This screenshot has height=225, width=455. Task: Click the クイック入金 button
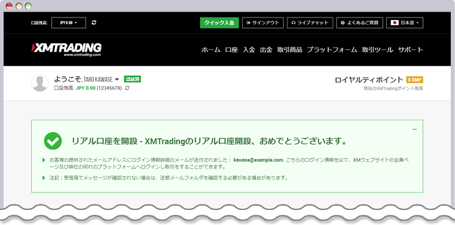[219, 23]
